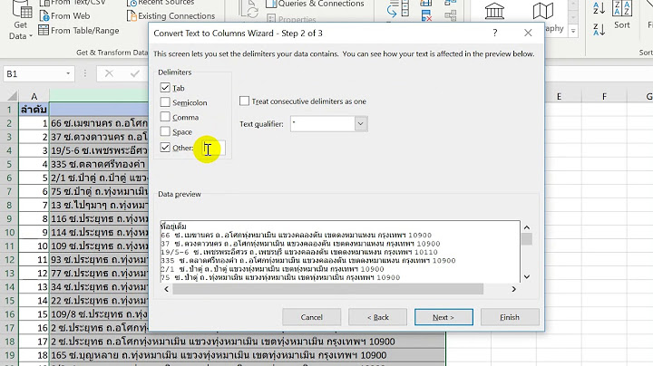Click cell B19 address starting '165 ซ.บุญหลาย'
This screenshot has height=366, width=653.
(x=248, y=355)
